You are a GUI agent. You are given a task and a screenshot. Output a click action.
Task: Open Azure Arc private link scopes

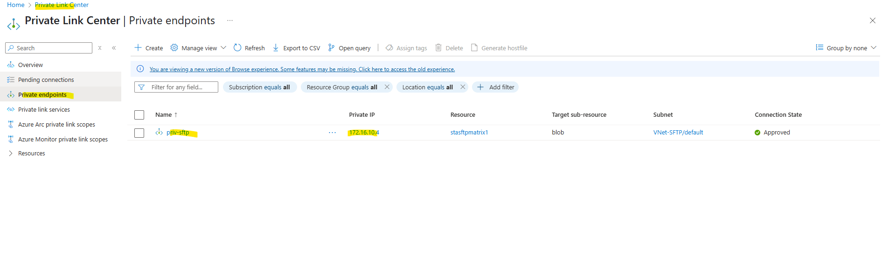(x=56, y=124)
